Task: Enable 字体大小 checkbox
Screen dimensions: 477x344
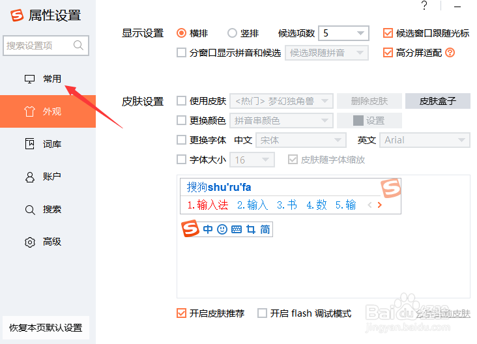Action: (182, 160)
